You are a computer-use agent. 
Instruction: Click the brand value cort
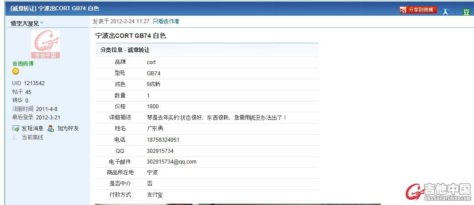(151, 62)
